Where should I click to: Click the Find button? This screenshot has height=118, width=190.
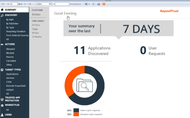point(72,4)
